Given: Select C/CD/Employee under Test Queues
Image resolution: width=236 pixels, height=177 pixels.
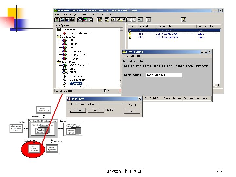Looking at the screenshot, I should click(79, 65).
